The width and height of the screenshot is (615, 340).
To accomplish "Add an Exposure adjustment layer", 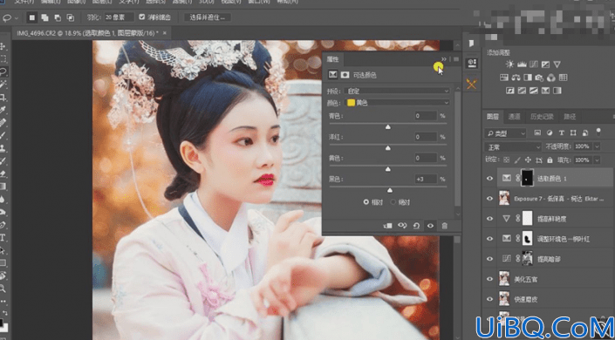I will pyautogui.click(x=545, y=65).
